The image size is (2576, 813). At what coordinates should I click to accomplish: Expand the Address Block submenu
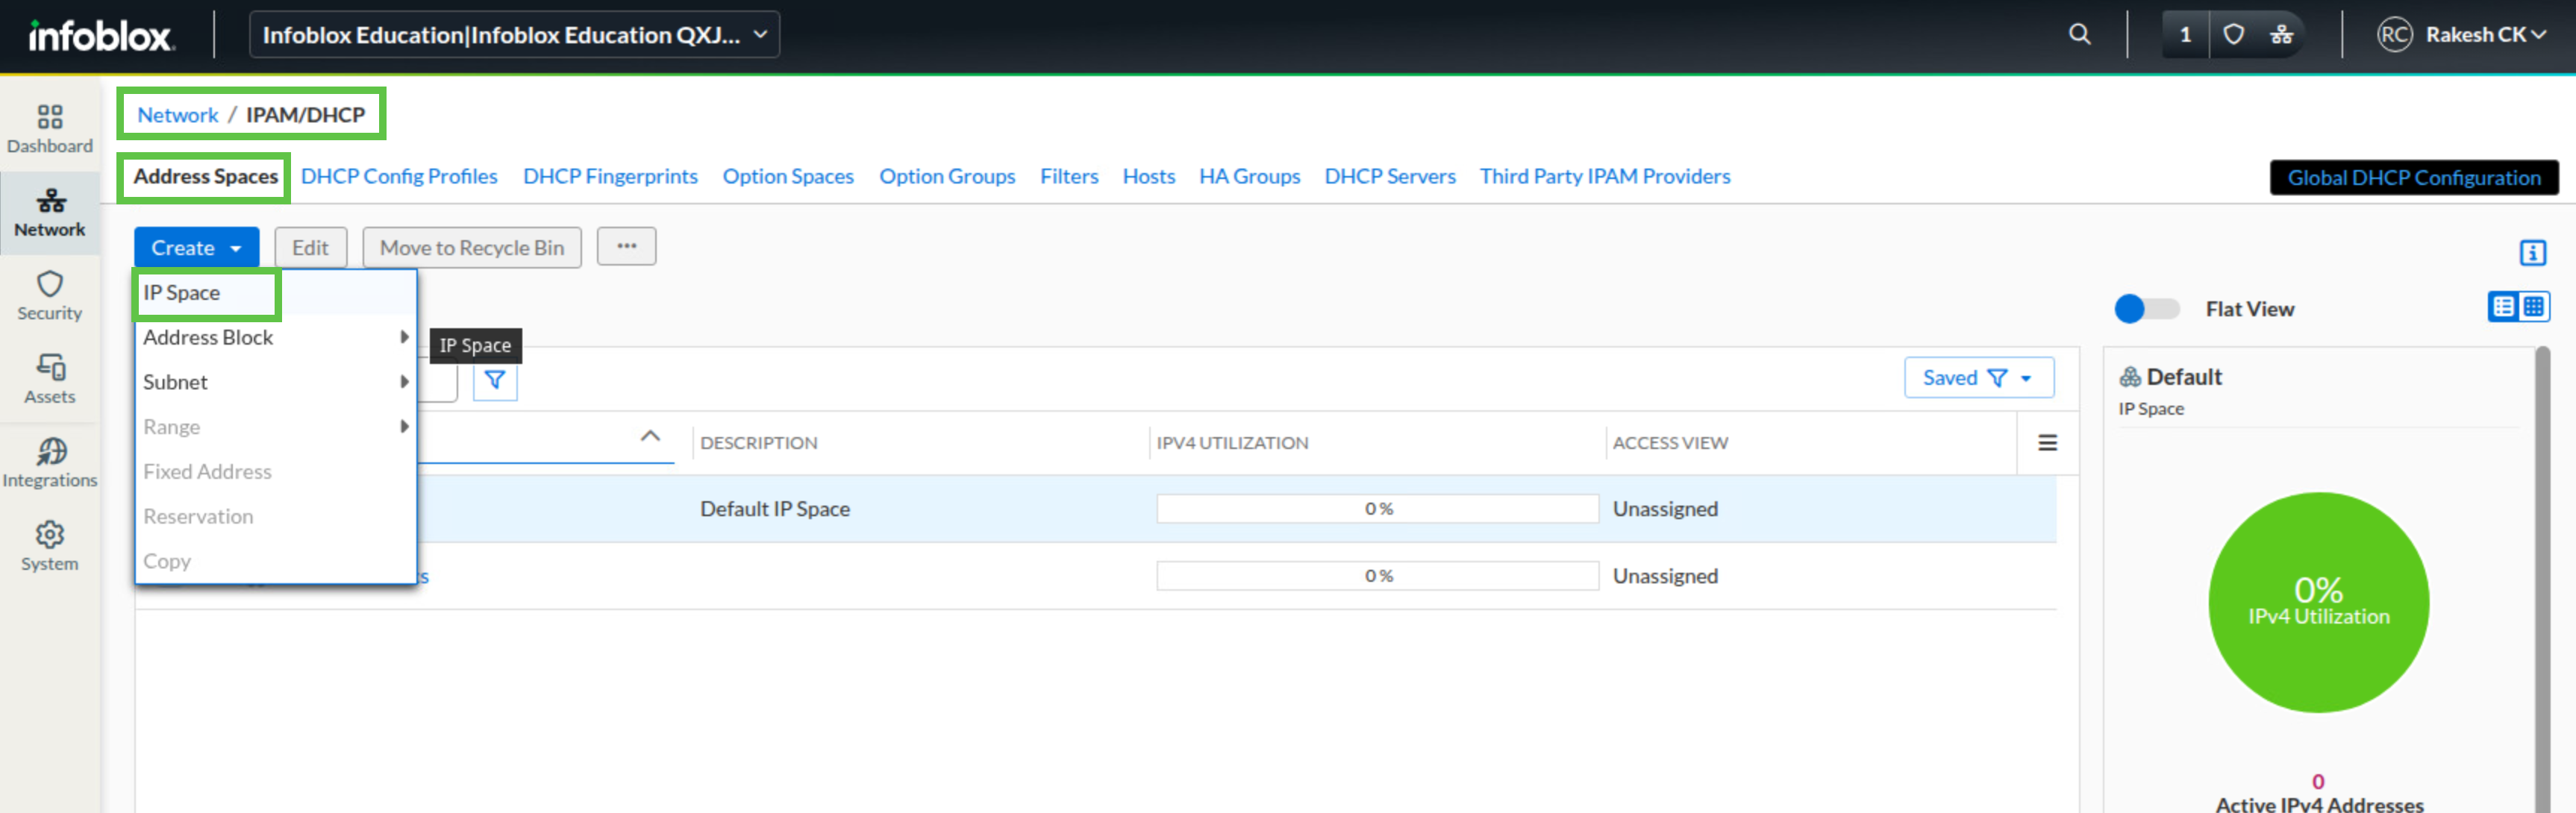pos(276,337)
